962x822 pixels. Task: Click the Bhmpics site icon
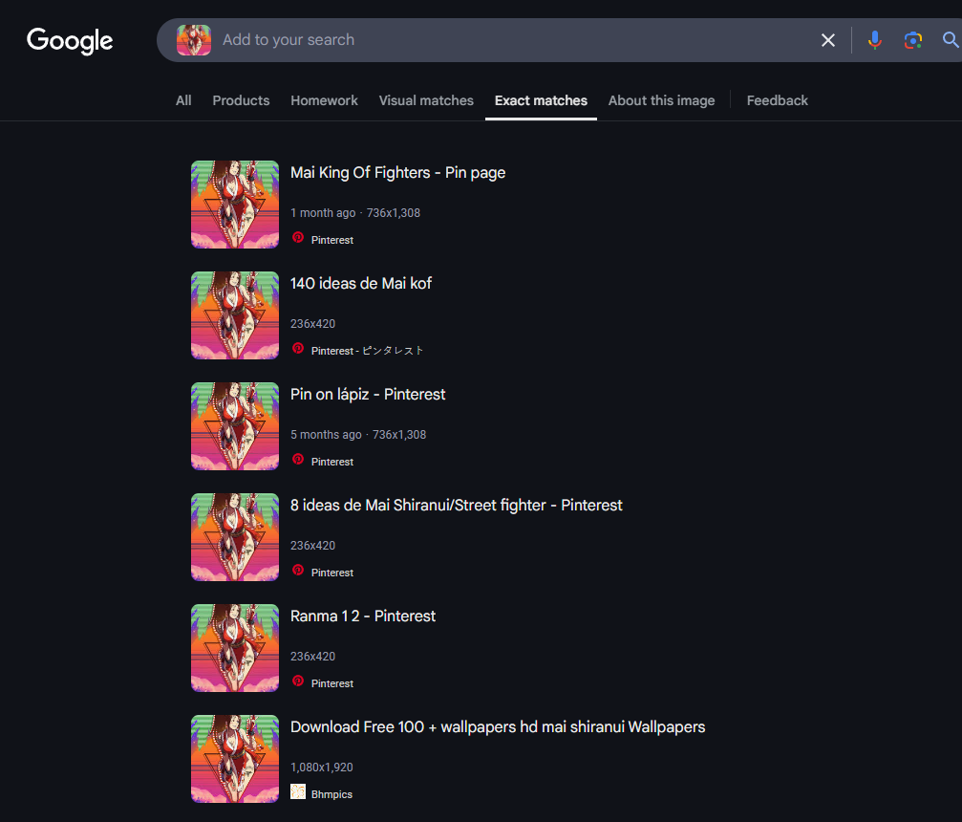[x=298, y=792]
